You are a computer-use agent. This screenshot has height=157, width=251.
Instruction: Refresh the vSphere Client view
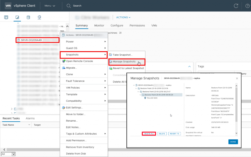click(x=236, y=6)
